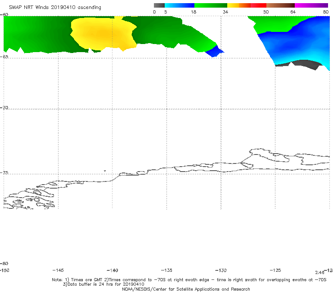333x292 pixels.
Task: Click the -145 longitude axis label
Action: 58,270
